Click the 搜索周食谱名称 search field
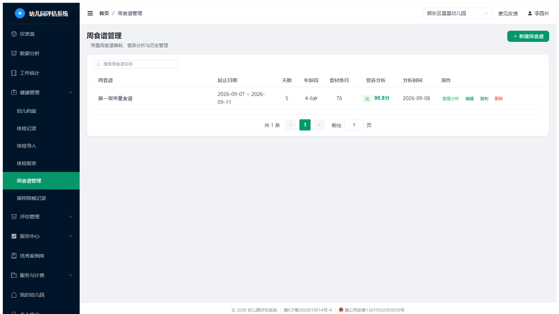 (136, 64)
